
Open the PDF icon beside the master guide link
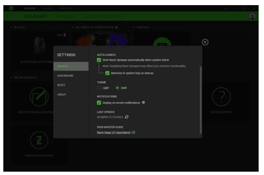(x=134, y=132)
